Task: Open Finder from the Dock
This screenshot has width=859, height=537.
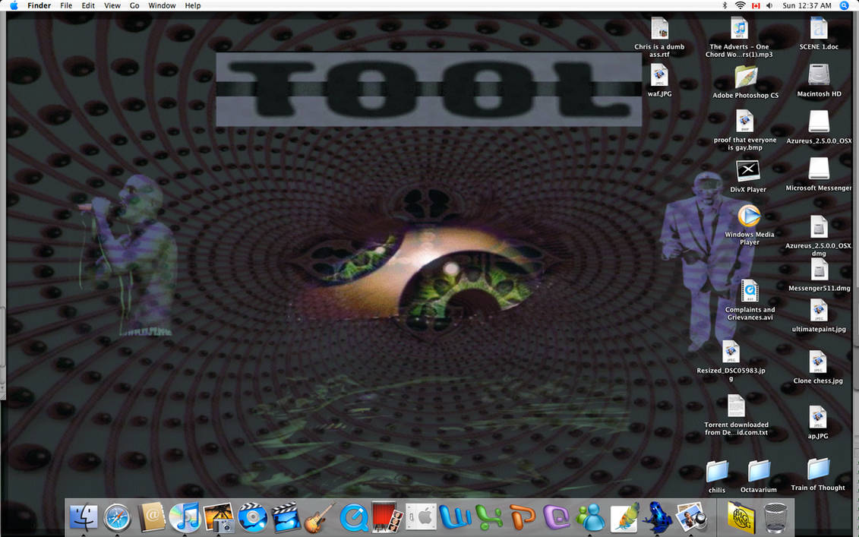Action: click(84, 517)
